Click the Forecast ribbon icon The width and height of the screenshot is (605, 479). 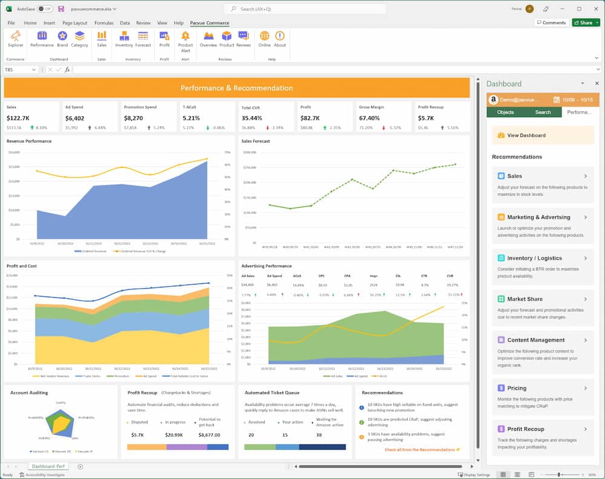143,39
